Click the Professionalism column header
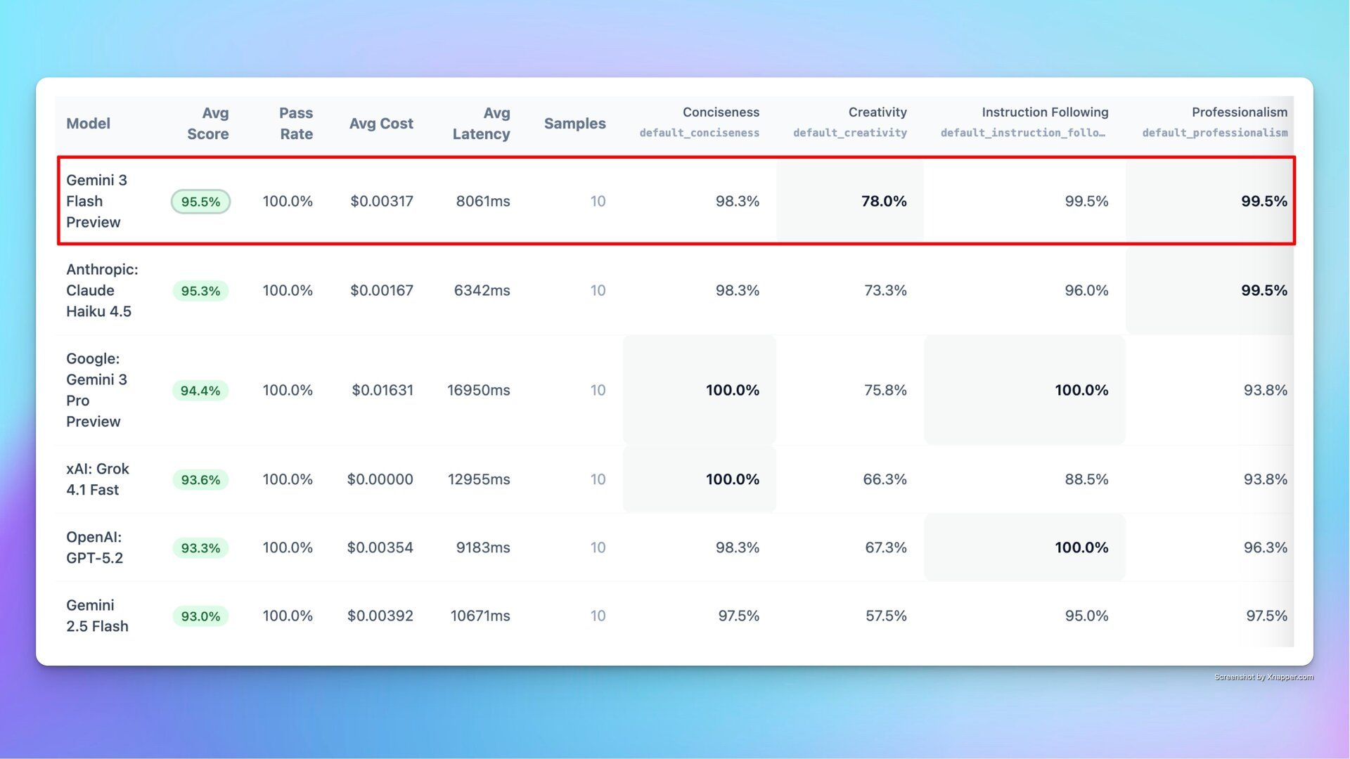This screenshot has height=759, width=1350. (1239, 112)
